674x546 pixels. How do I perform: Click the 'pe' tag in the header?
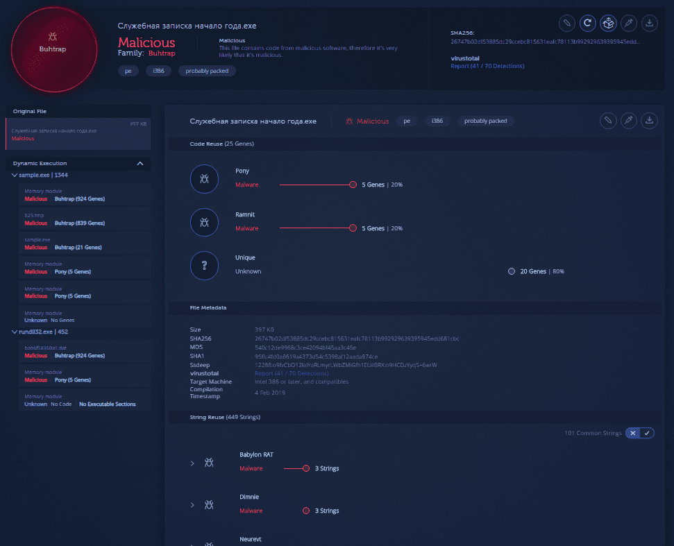tap(128, 71)
